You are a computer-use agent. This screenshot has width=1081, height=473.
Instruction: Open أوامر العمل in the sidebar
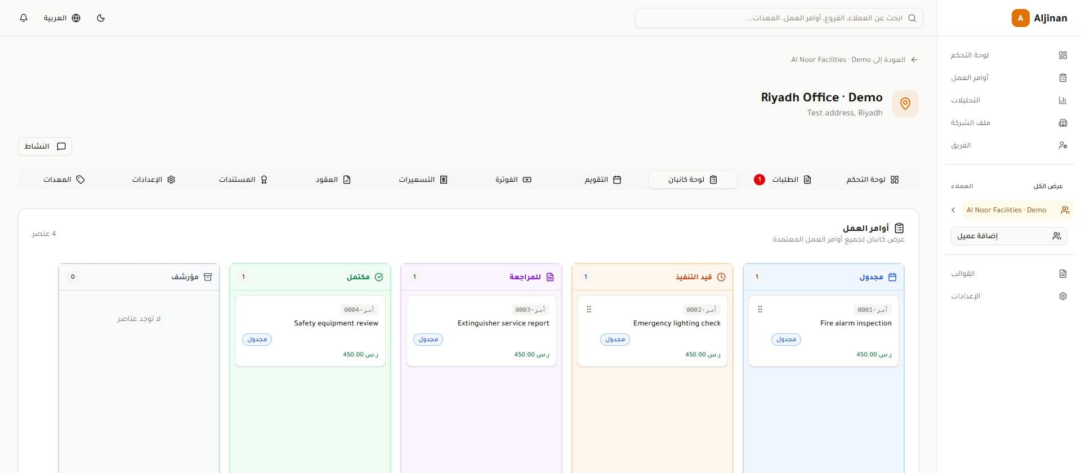click(1009, 78)
